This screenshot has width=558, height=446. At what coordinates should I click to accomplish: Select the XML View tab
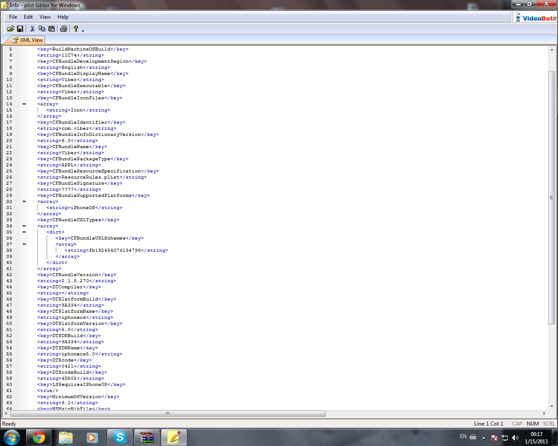tap(27, 40)
